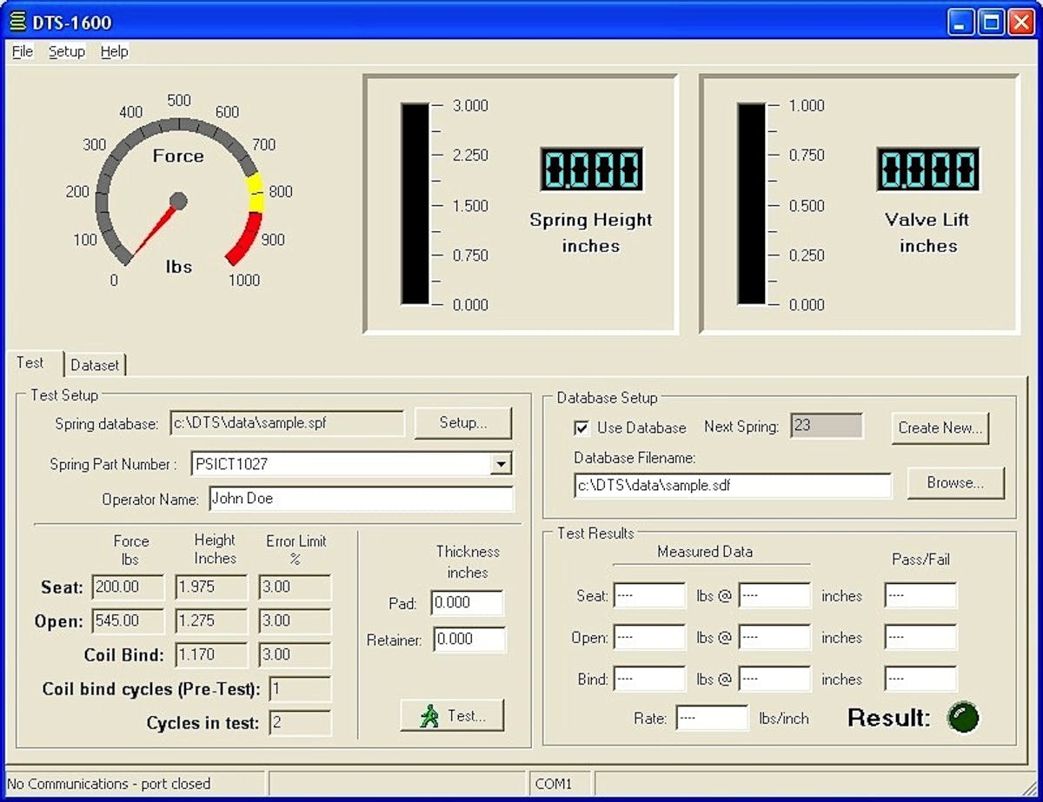Click the Spring Height digital readout
Image resolution: width=1043 pixels, height=802 pixels.
point(591,169)
